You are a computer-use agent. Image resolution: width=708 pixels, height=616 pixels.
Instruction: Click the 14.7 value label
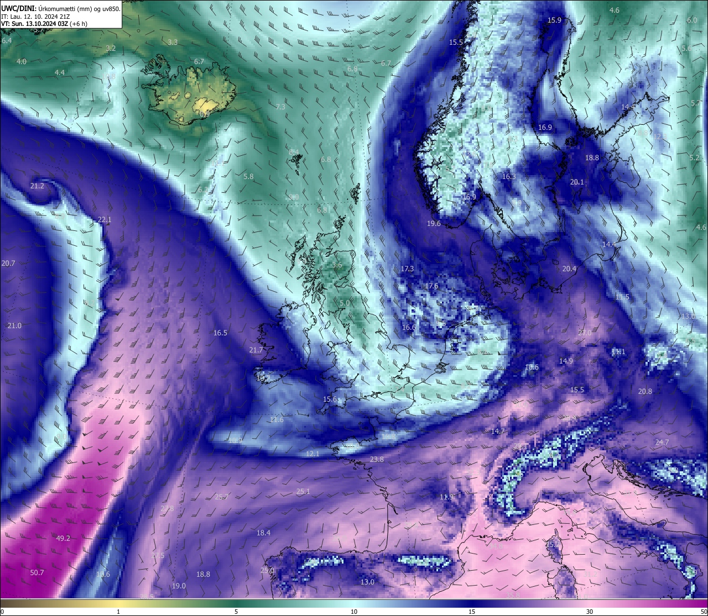coord(498,431)
